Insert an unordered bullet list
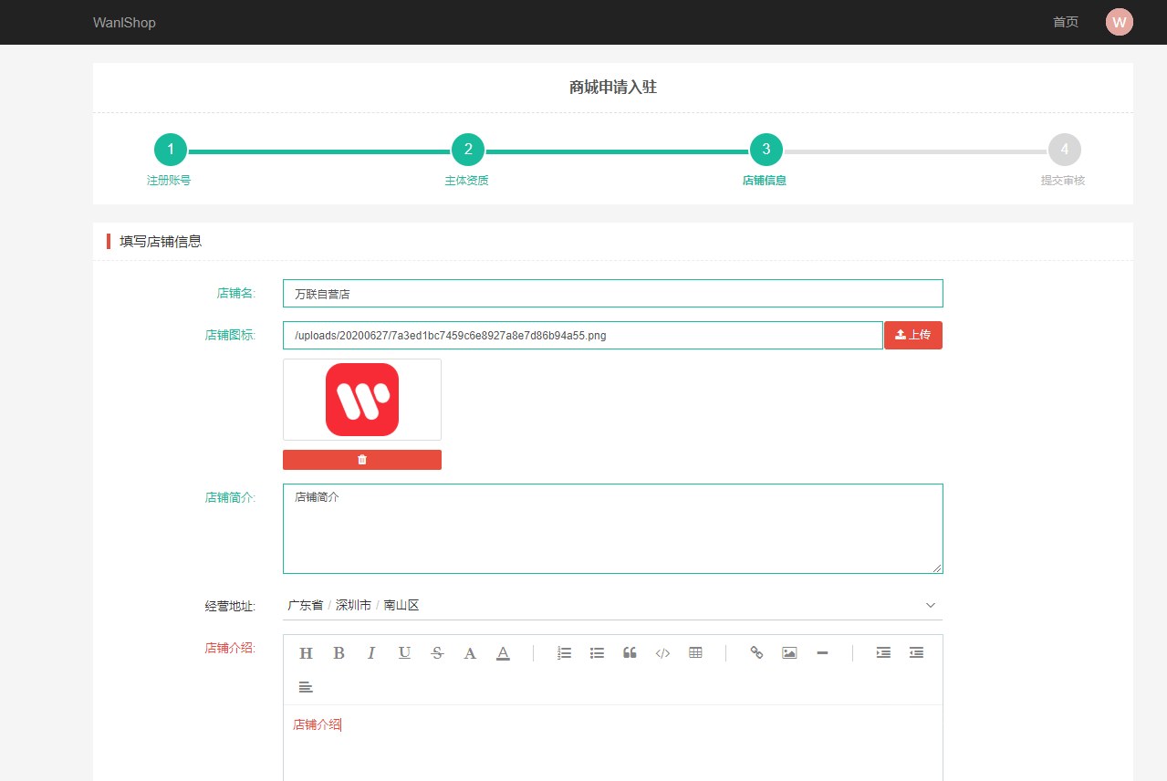Viewport: 1167px width, 781px height. pos(597,653)
